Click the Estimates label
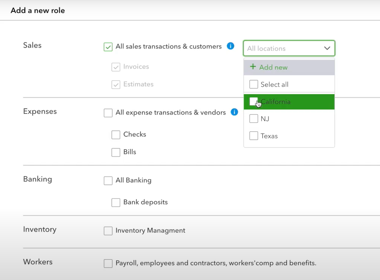Screen dimensions: 380x280 click(x=138, y=84)
